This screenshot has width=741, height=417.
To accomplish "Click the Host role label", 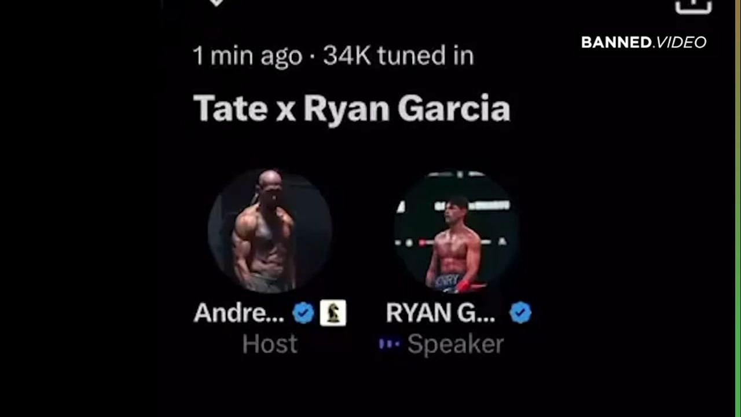I will click(270, 344).
